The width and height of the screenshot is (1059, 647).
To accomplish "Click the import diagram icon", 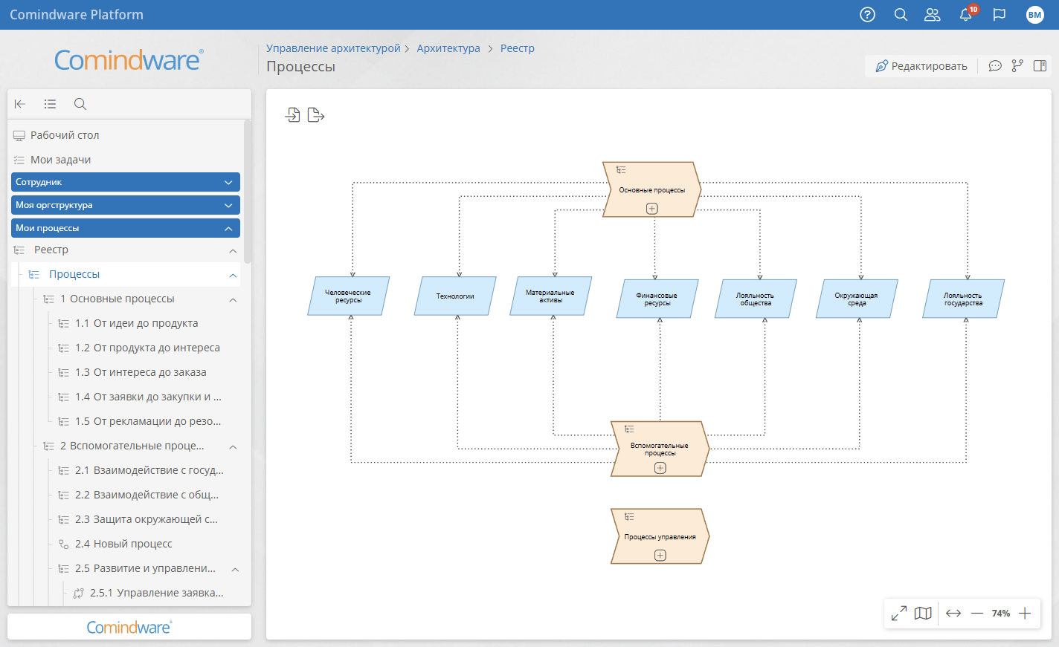I will (x=293, y=115).
